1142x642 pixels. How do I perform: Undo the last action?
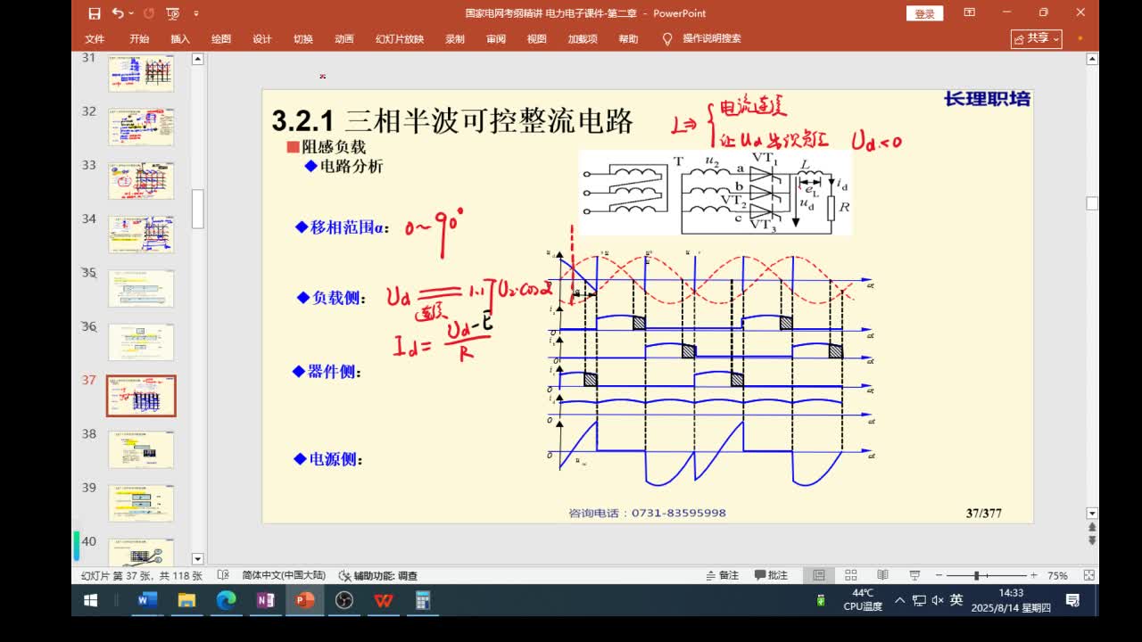(118, 13)
